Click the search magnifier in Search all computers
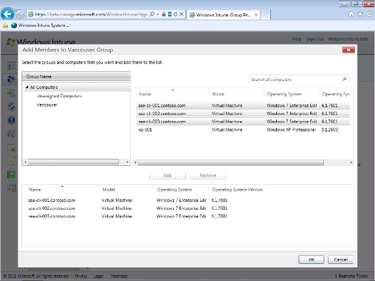The height and width of the screenshot is (281, 375). tap(344, 79)
